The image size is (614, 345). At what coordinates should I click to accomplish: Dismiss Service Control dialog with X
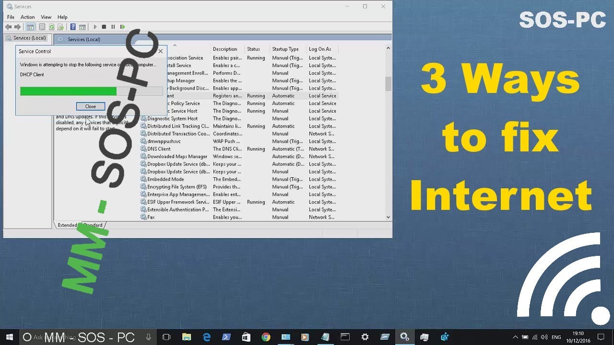160,51
